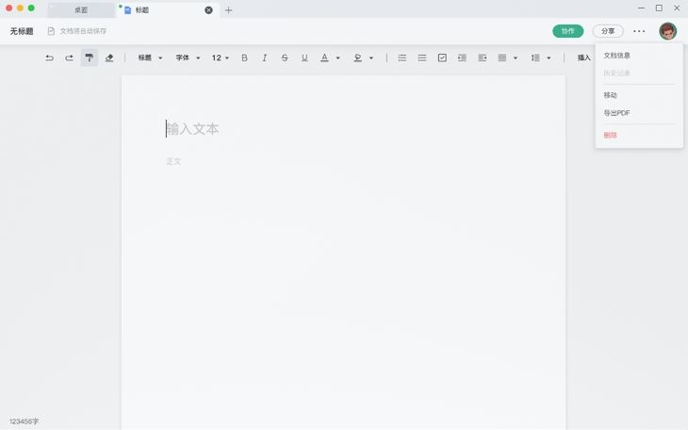Click the 123456字 word count

25,422
